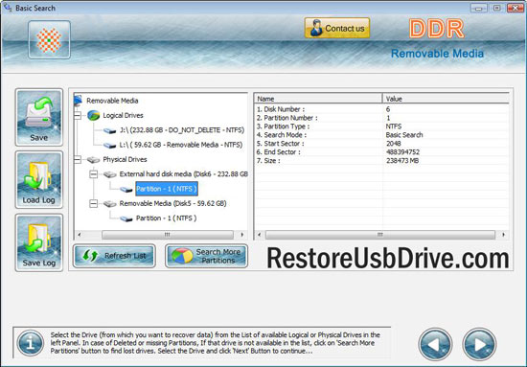Select L:\ Removable Media logical drive

[181, 145]
